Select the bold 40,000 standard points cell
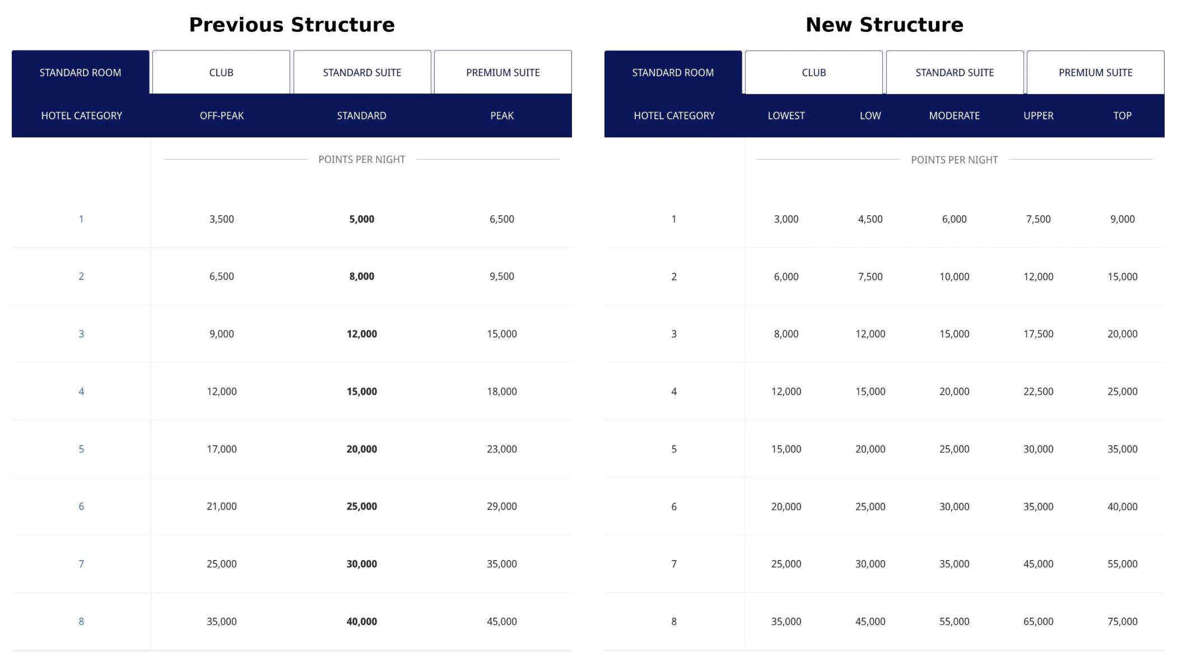Viewport: 1182px width, 663px height. [x=362, y=622]
